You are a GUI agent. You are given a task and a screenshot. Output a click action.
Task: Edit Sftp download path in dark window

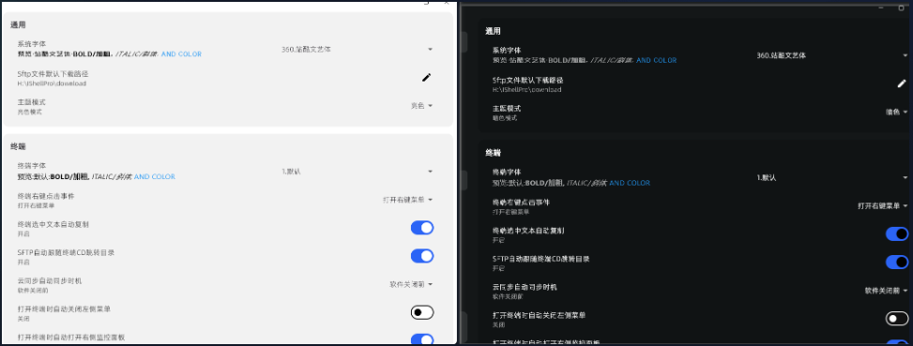(902, 83)
